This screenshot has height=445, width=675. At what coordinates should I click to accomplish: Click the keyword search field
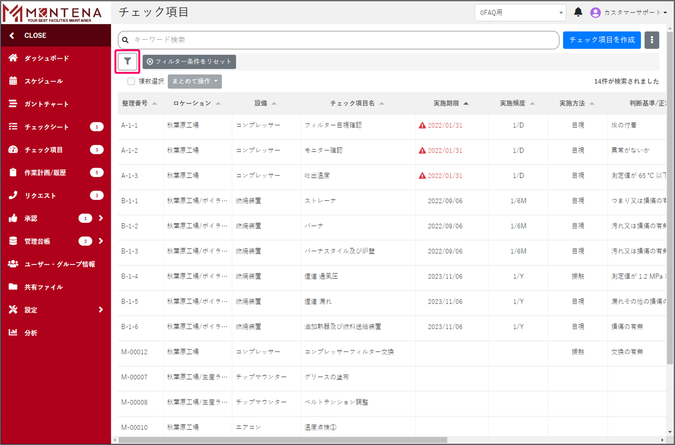coord(338,40)
